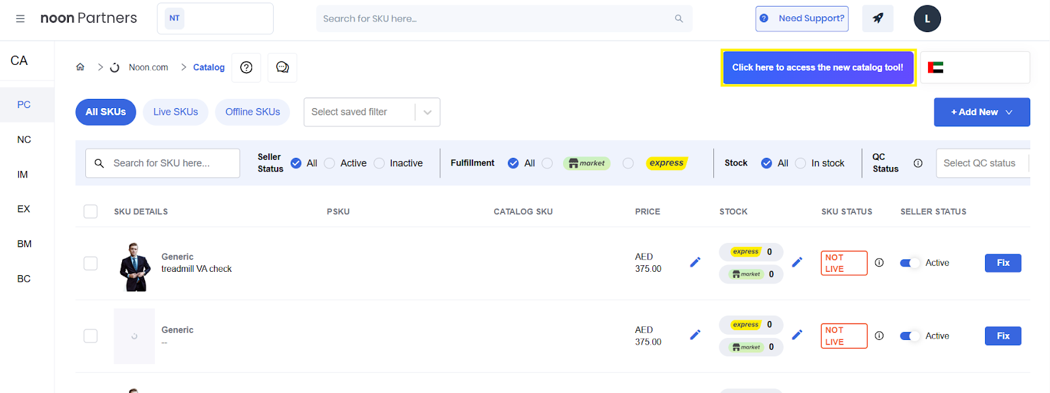1050x393 pixels.
Task: Select the express fulfillment radio
Action: (628, 163)
